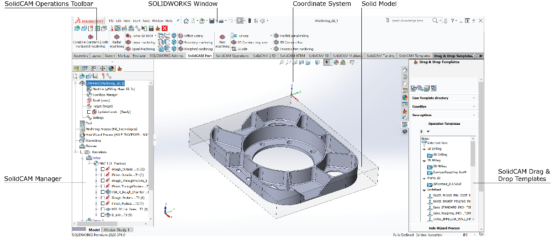Switch to the Sketch tab

coord(110,56)
